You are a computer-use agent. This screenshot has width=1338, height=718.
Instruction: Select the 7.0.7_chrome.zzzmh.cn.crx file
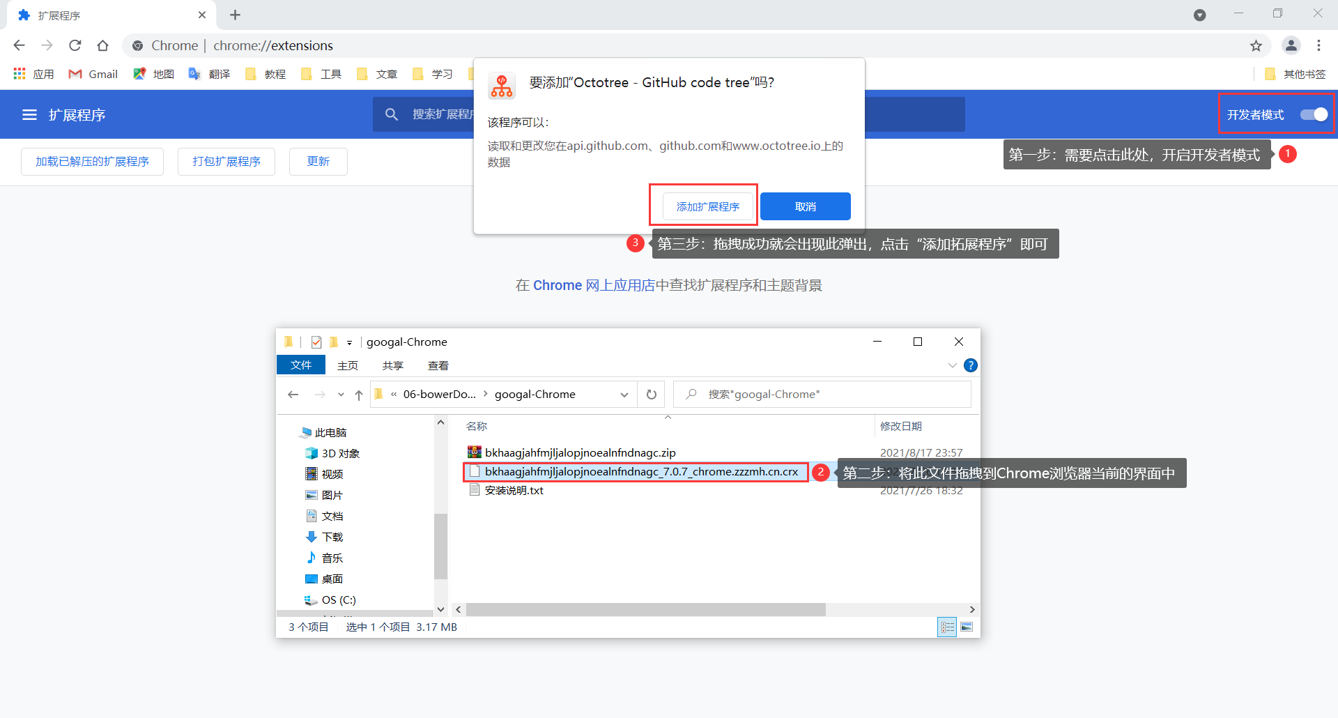(636, 472)
